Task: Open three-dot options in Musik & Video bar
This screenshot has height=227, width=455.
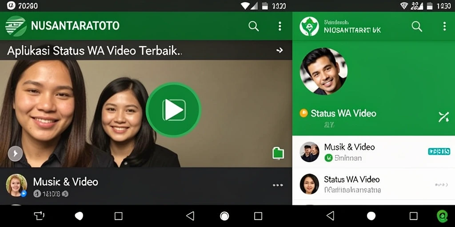Action: point(278,185)
